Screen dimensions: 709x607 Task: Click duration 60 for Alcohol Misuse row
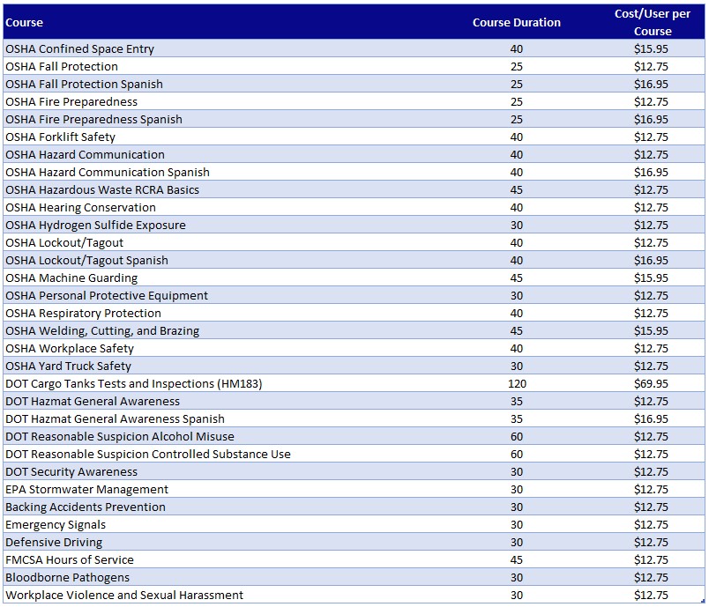517,436
